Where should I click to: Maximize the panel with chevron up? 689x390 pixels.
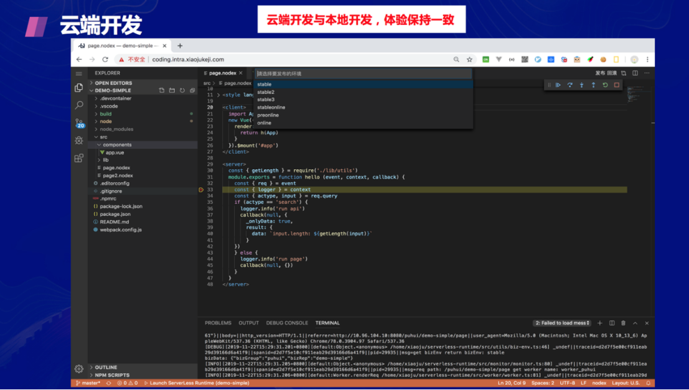[635, 323]
